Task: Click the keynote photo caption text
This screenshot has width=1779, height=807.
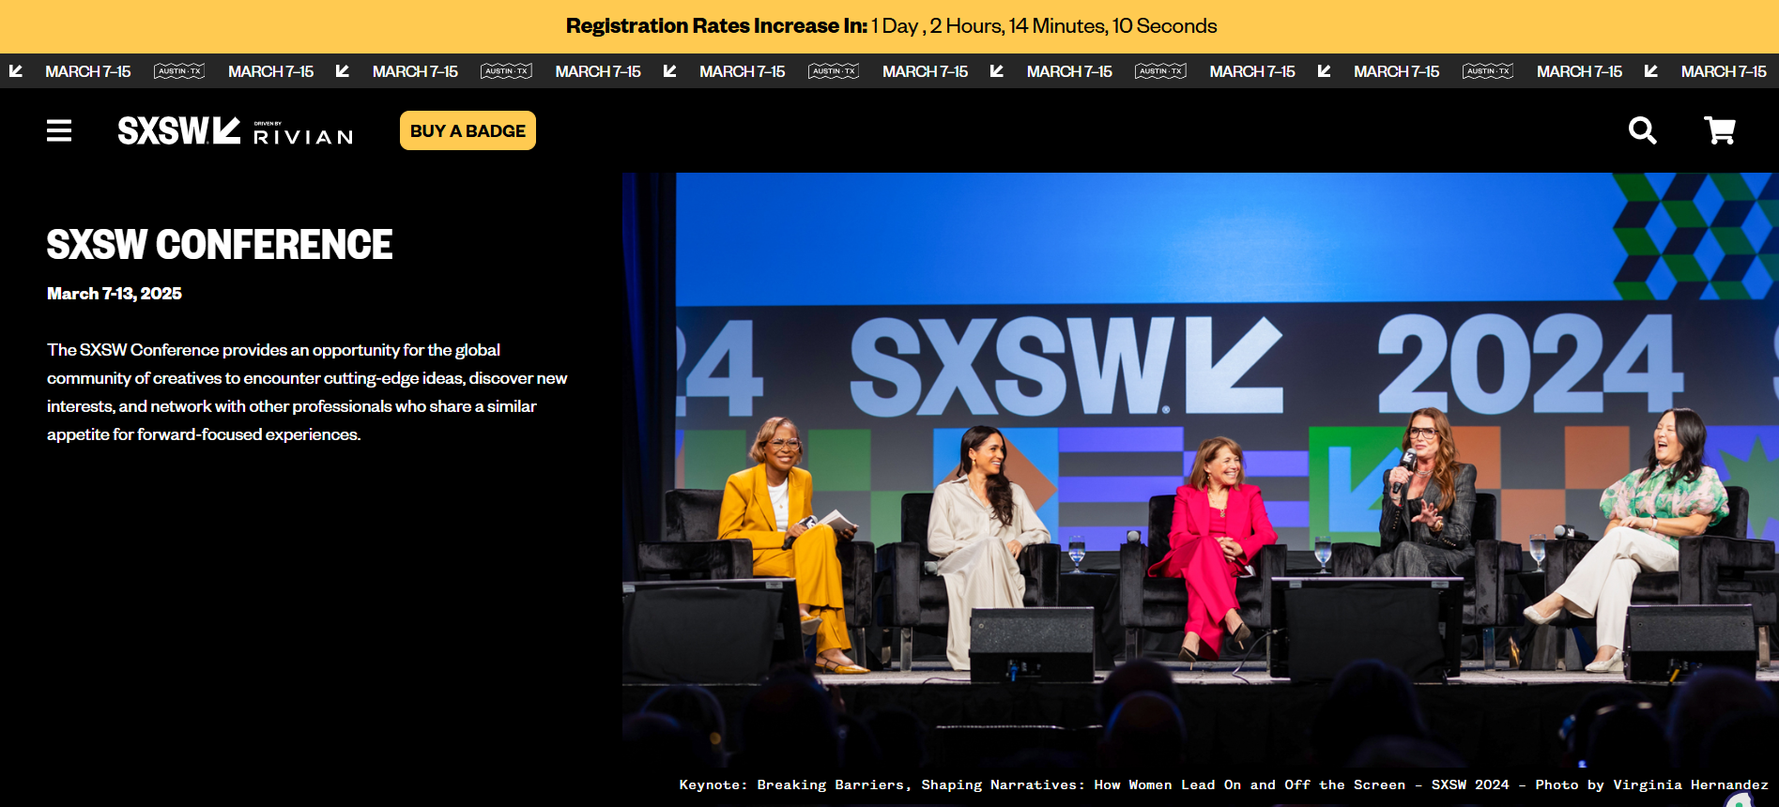Action: coord(1223,784)
